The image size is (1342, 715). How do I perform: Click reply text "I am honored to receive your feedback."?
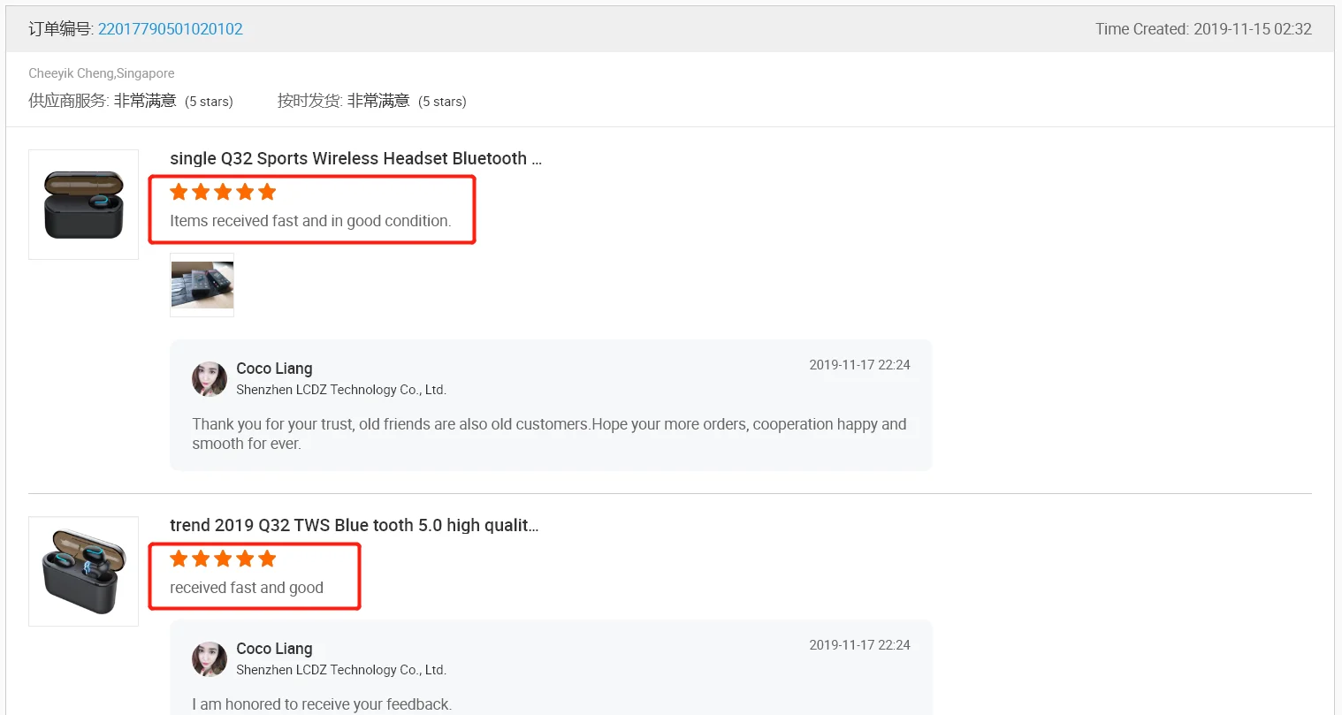coord(322,704)
